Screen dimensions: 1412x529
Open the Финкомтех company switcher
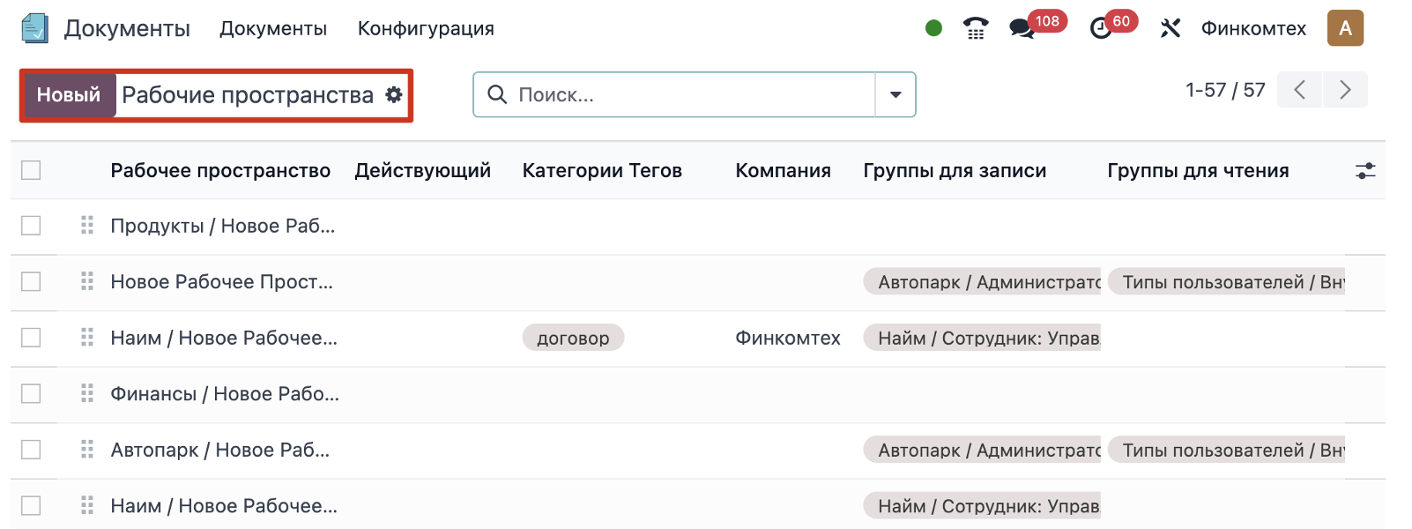tap(1252, 28)
